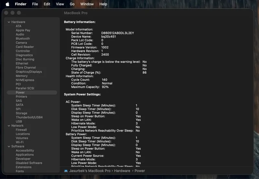Select Disabled Software in the sidebar
The image size is (259, 179).
29,163
